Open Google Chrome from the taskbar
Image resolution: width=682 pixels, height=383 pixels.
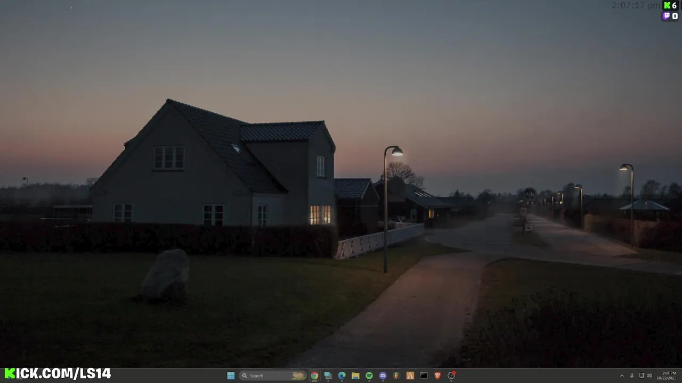pos(314,376)
